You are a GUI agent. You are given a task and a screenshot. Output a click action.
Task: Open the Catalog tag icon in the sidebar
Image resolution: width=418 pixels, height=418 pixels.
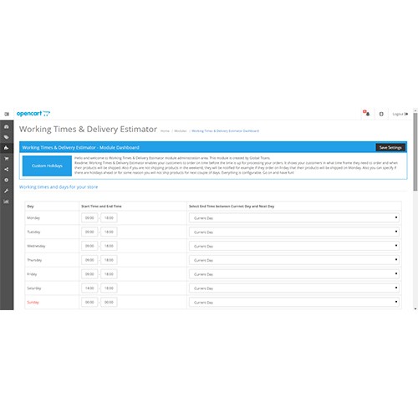(x=7, y=137)
